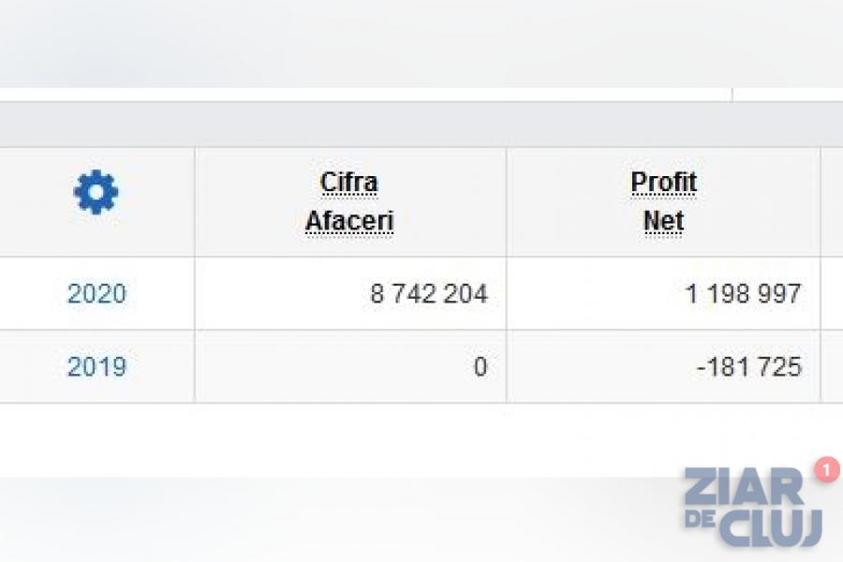
Task: Click the red notification badge showing 1
Action: coord(827,469)
